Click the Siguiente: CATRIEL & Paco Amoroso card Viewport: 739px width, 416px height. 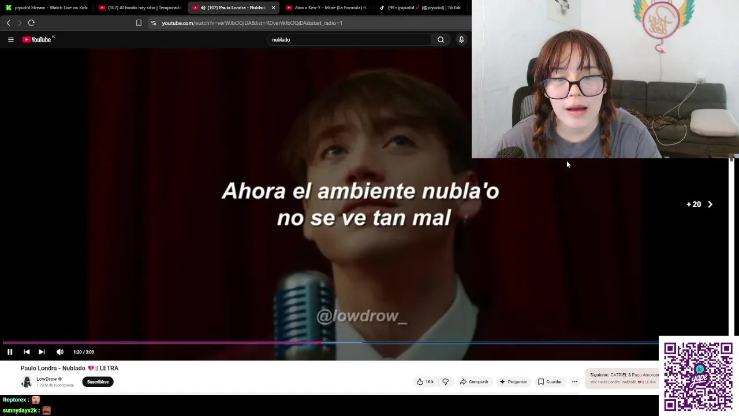622,378
